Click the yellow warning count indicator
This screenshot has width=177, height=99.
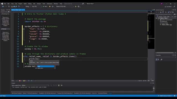pos(24,81)
